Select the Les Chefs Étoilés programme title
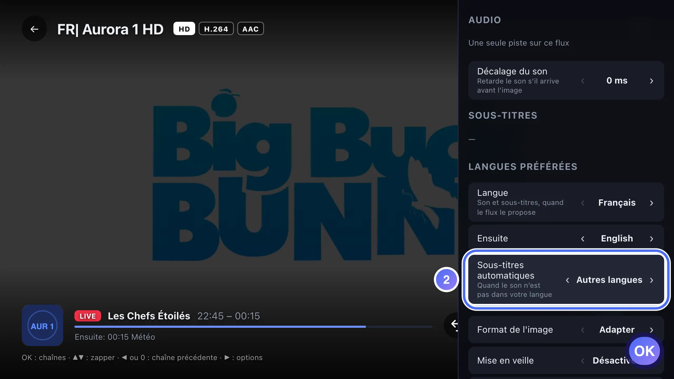This screenshot has width=674, height=379. [149, 316]
